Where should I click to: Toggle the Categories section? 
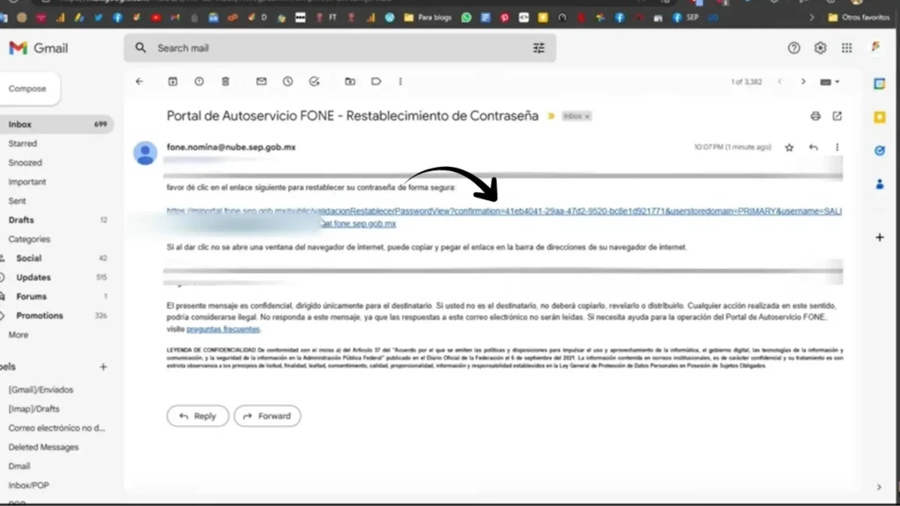(x=29, y=239)
